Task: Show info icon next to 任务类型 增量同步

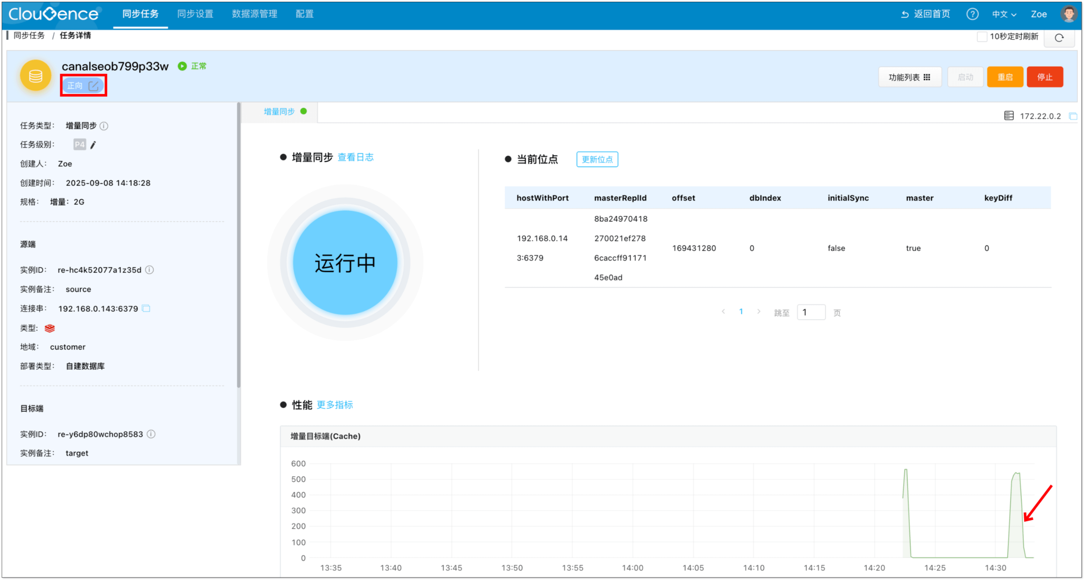Action: (104, 126)
